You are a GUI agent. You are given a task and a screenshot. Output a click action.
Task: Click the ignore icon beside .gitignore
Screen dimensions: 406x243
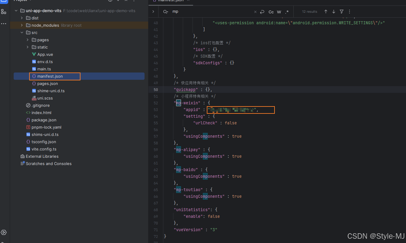[28, 105]
